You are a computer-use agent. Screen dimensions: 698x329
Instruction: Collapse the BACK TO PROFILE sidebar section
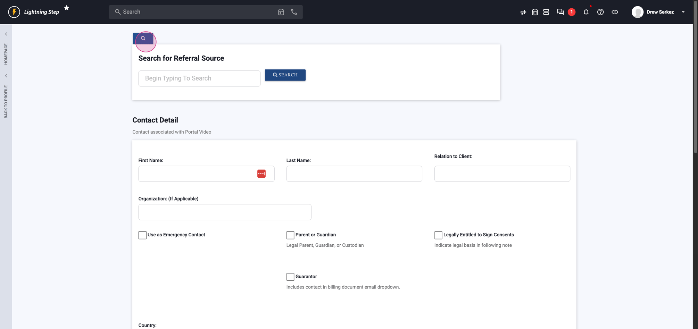pyautogui.click(x=6, y=75)
